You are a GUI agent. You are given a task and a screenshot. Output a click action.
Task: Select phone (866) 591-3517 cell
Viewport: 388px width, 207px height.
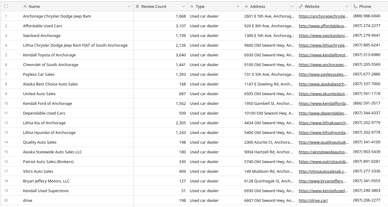pyautogui.click(x=370, y=103)
